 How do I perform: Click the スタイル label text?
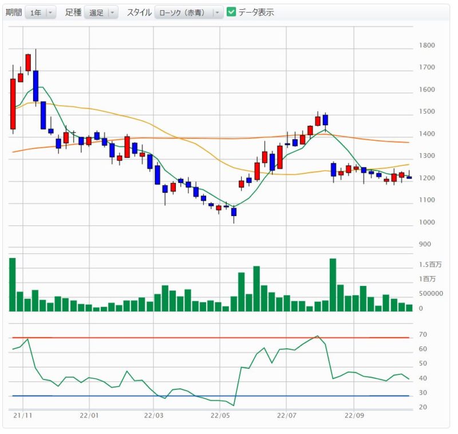[x=139, y=12]
